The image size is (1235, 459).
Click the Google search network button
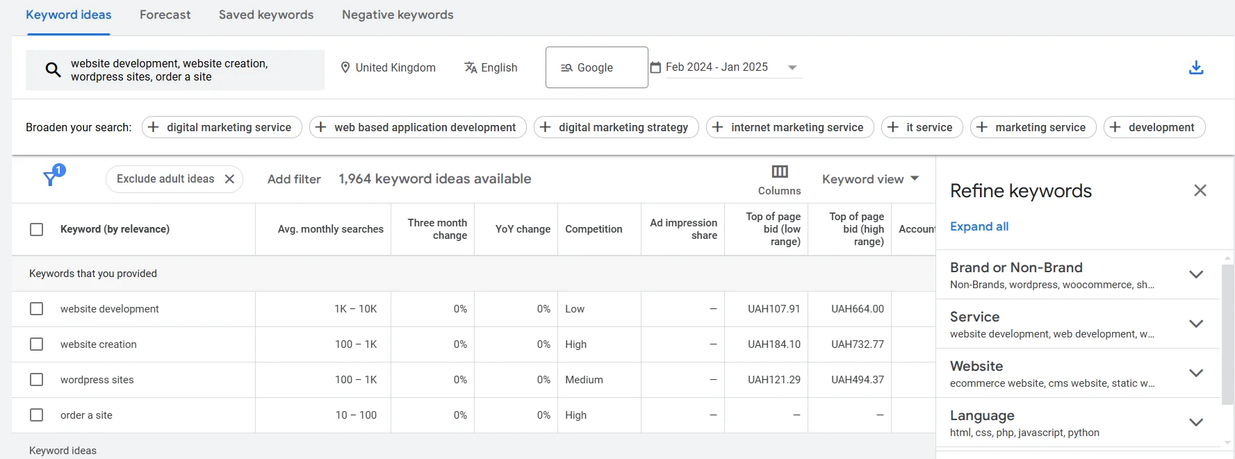click(597, 67)
